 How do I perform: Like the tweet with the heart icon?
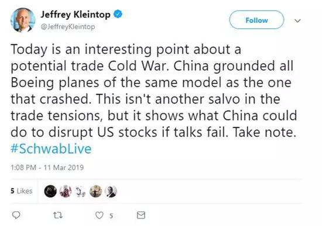coord(100,215)
